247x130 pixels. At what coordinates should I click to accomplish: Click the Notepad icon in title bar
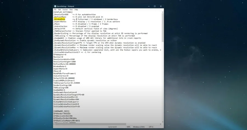pos(55,6)
